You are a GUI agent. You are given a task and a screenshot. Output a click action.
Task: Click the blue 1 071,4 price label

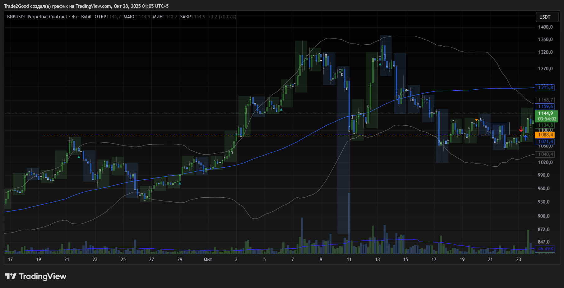click(x=545, y=142)
